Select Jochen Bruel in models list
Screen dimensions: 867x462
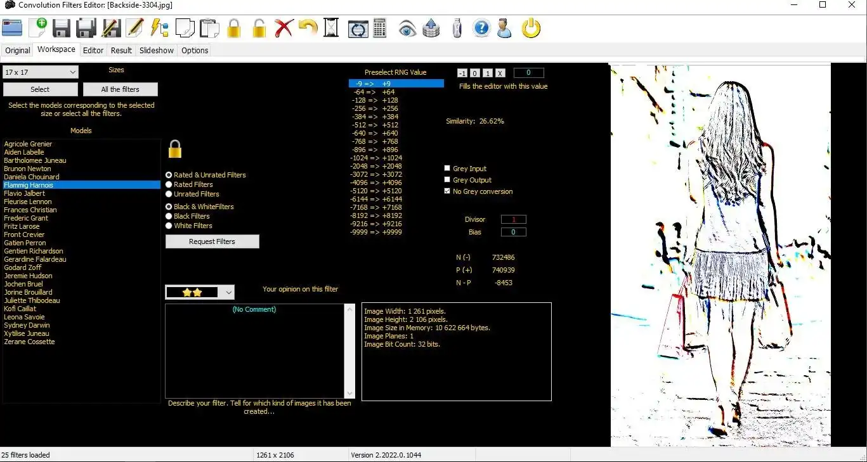coord(82,284)
